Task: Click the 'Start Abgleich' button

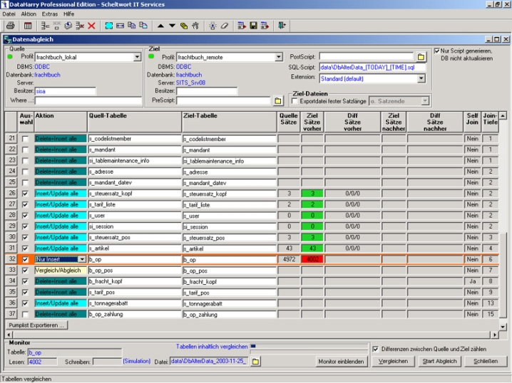Action: [440, 362]
